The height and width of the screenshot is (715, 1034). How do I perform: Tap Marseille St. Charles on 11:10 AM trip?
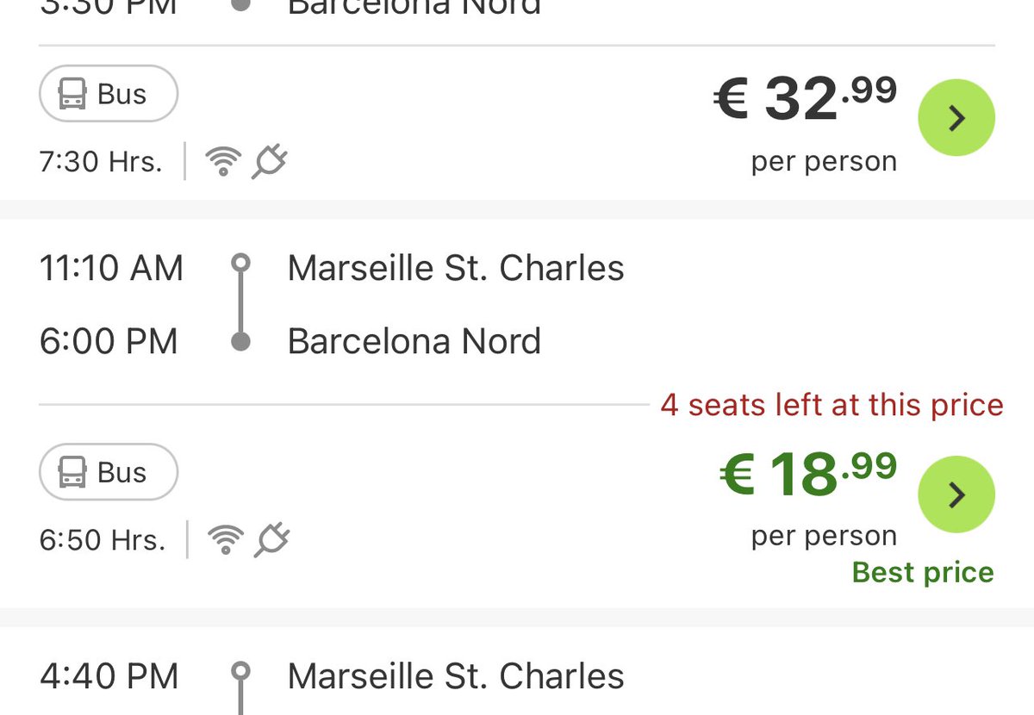pos(455,268)
